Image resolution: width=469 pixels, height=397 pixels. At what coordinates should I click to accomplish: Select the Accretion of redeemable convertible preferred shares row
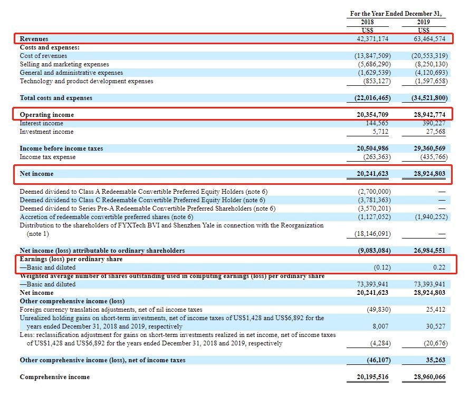(107, 217)
